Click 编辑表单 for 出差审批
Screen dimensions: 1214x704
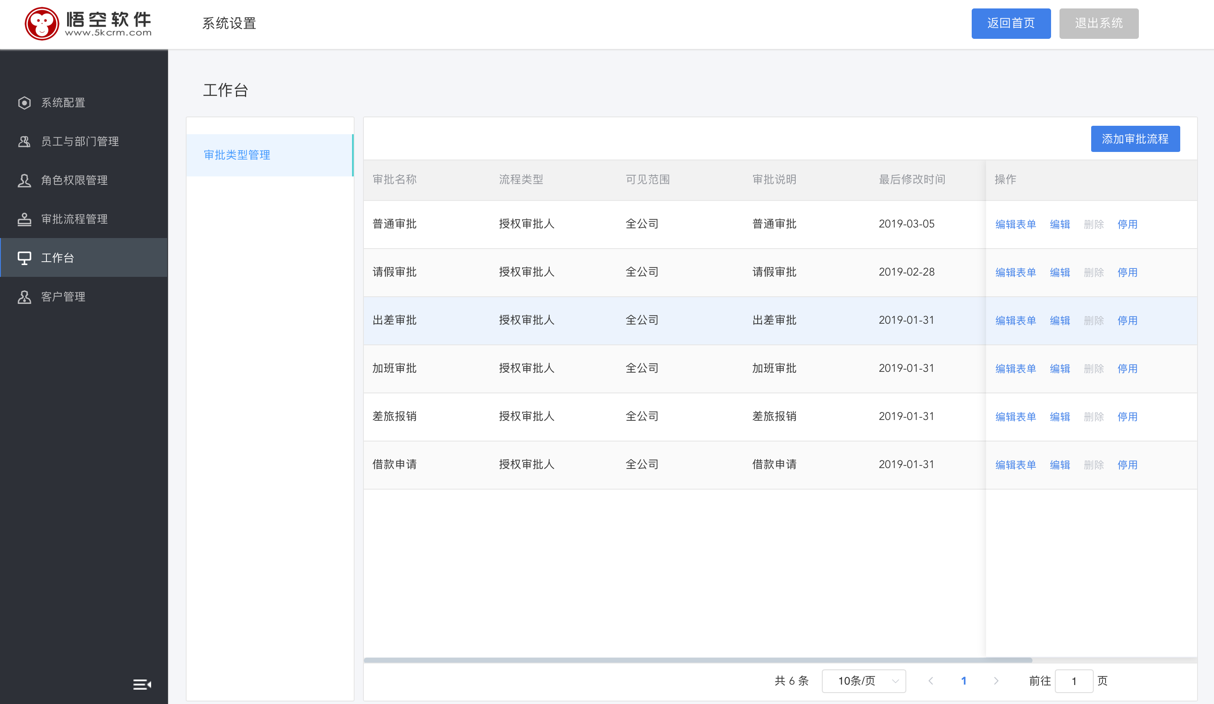[1016, 321]
